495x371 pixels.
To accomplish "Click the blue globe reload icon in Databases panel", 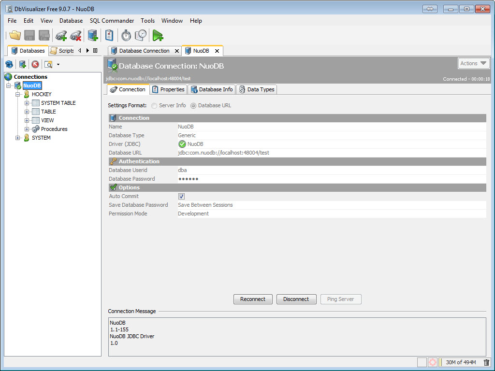I will [x=9, y=65].
